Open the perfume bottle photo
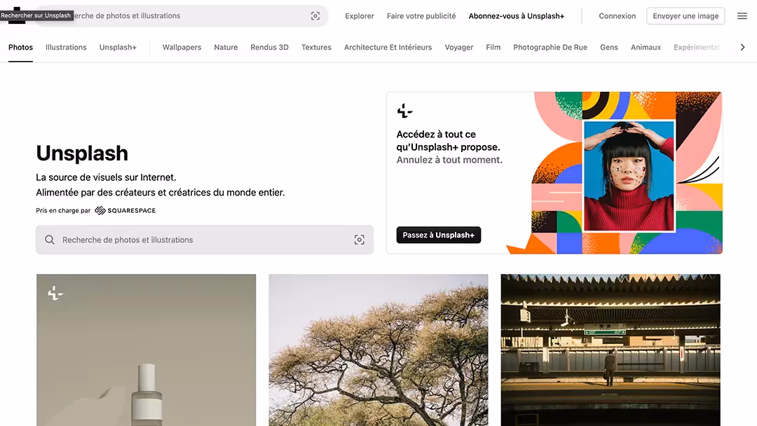757x426 pixels. (x=146, y=350)
